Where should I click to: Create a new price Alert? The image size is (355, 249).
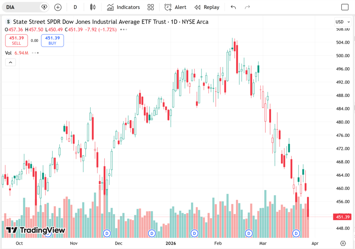(x=175, y=7)
